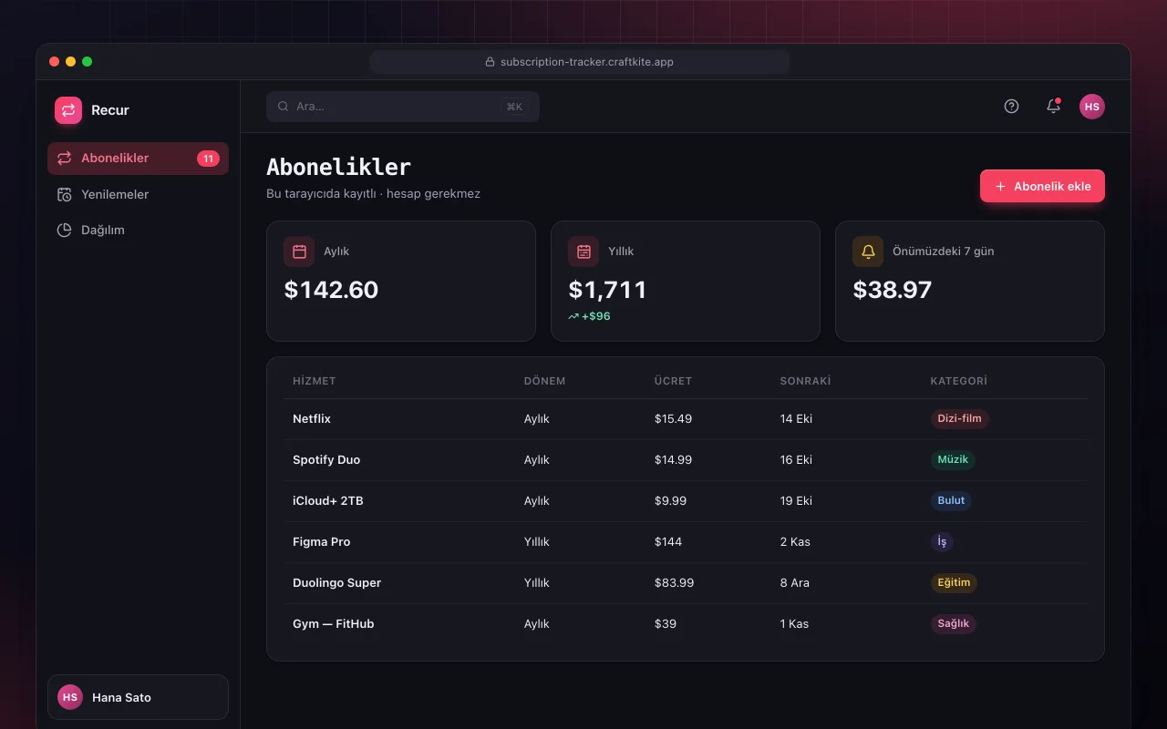
Task: Sort by the ÜCRET column header
Action: tap(673, 381)
